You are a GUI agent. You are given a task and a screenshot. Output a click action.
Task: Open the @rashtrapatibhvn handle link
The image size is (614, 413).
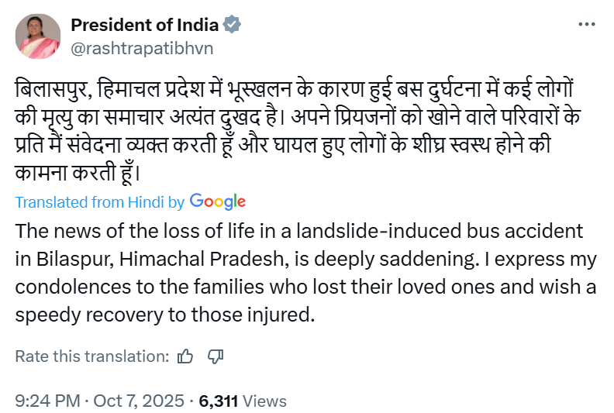142,48
